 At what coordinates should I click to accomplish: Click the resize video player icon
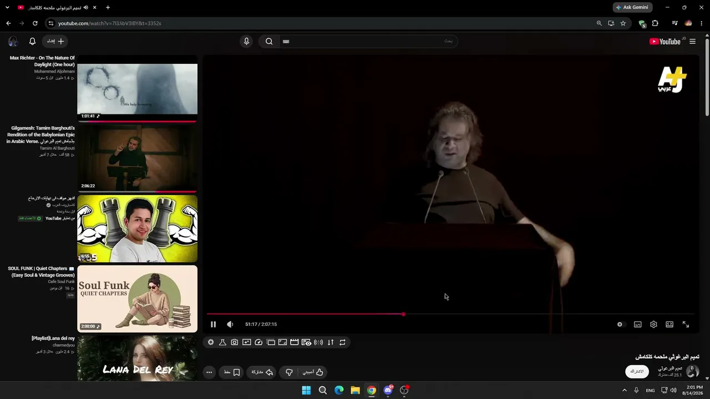click(282, 342)
